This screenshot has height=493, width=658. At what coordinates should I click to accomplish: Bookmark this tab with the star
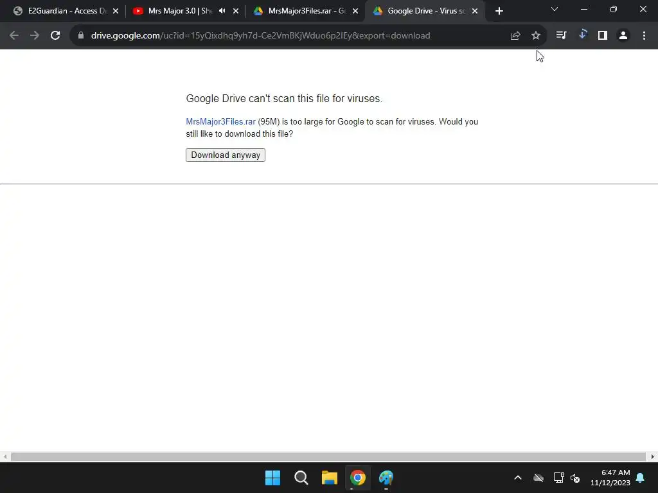point(536,36)
